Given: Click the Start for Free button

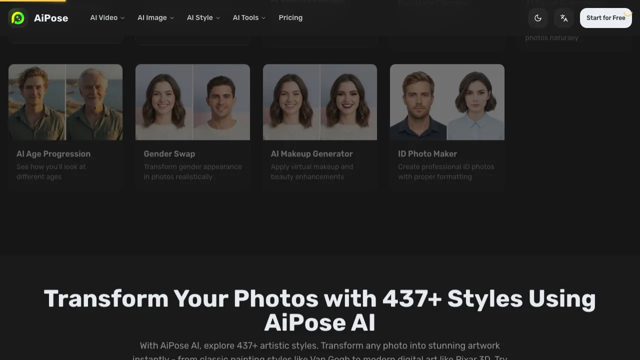Looking at the screenshot, I should coord(606,17).
